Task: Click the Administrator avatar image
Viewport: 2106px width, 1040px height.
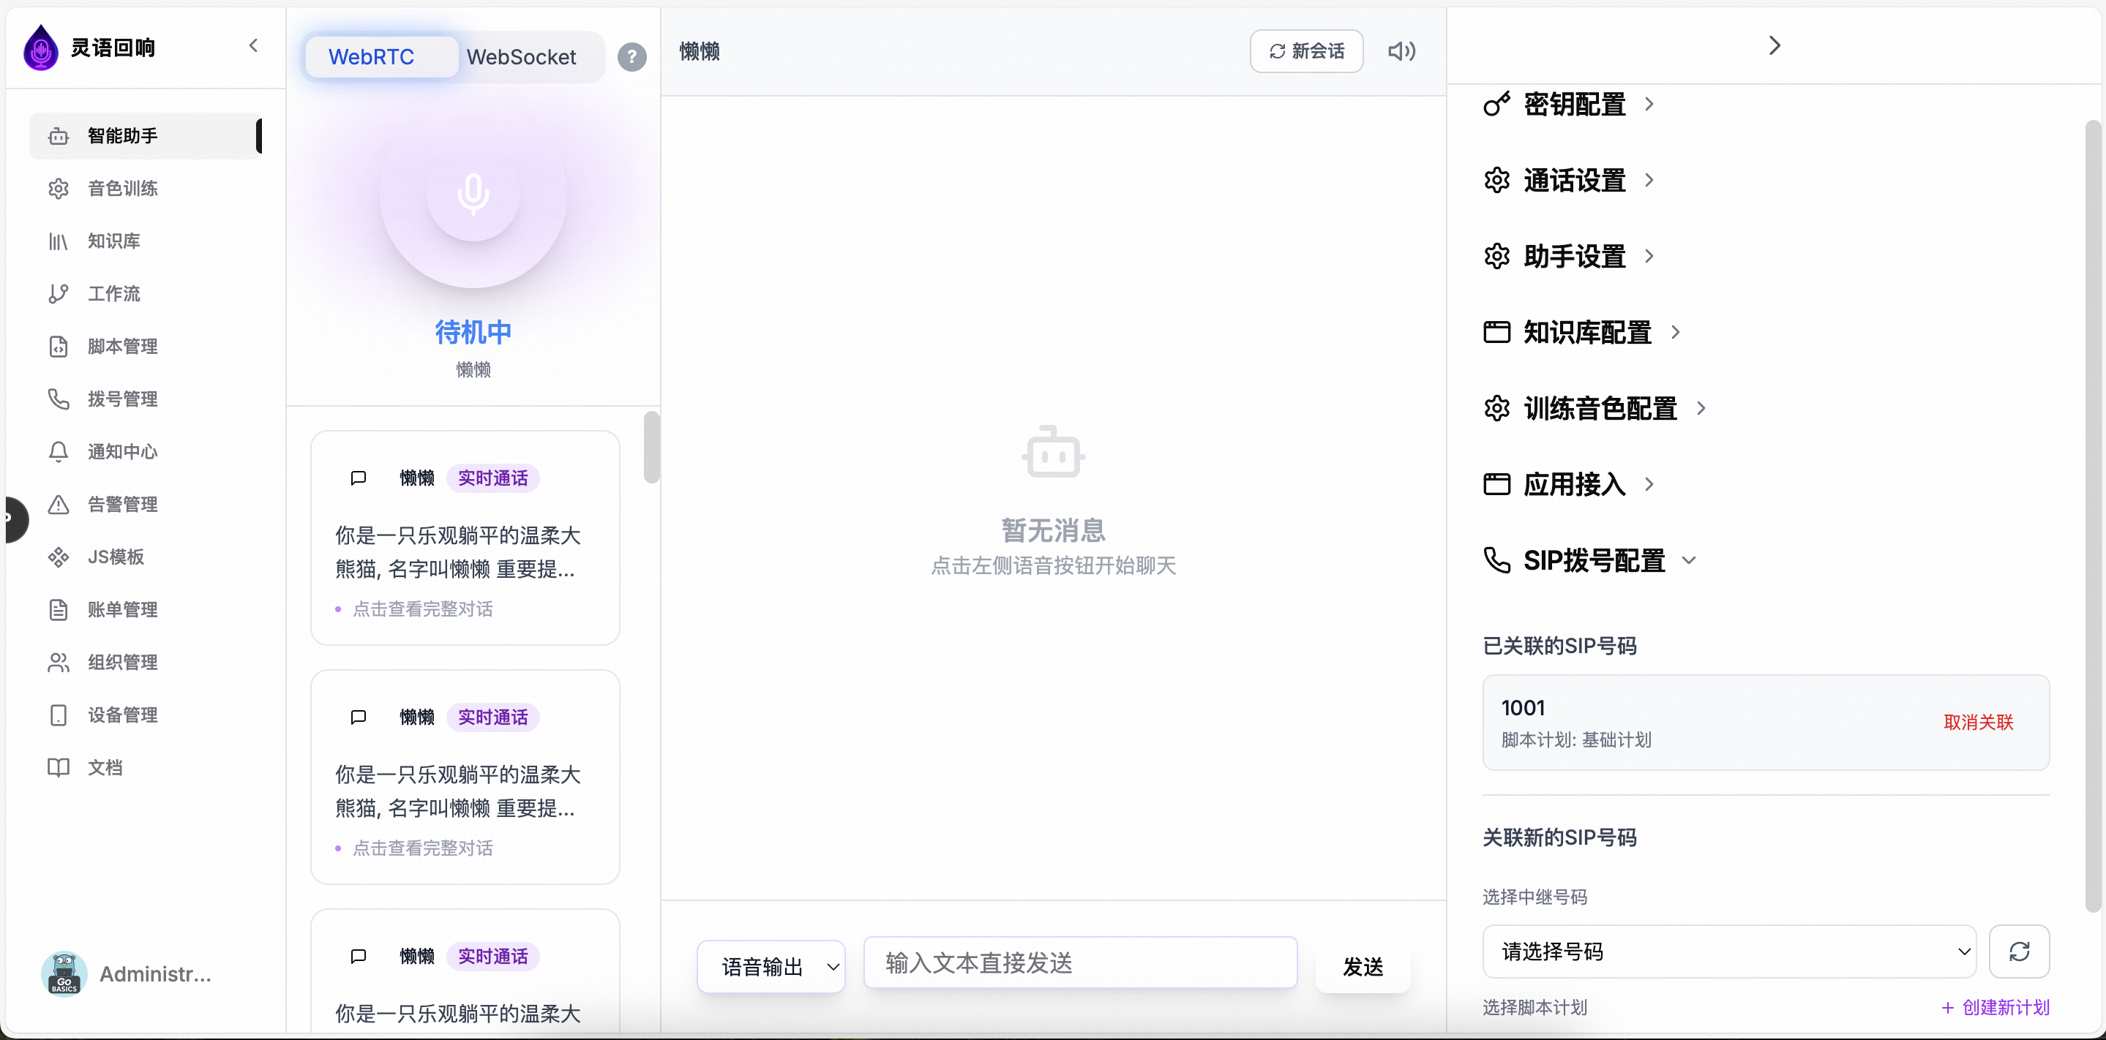Action: [x=64, y=974]
